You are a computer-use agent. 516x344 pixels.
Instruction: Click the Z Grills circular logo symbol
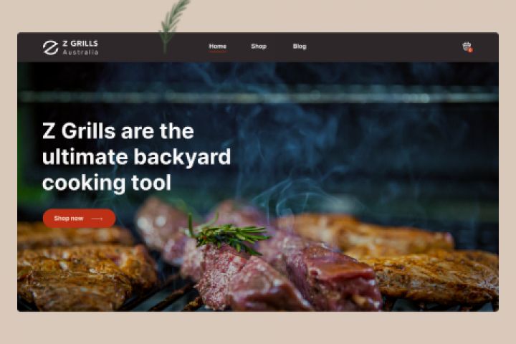[50, 48]
